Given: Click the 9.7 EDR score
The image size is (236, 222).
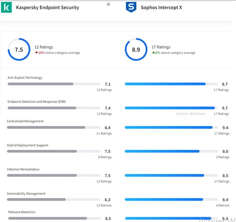Looking at the screenshot, I should (x=225, y=108).
